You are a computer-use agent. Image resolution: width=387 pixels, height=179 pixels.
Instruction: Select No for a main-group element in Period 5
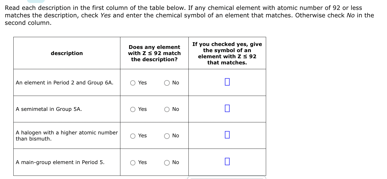coord(167,162)
